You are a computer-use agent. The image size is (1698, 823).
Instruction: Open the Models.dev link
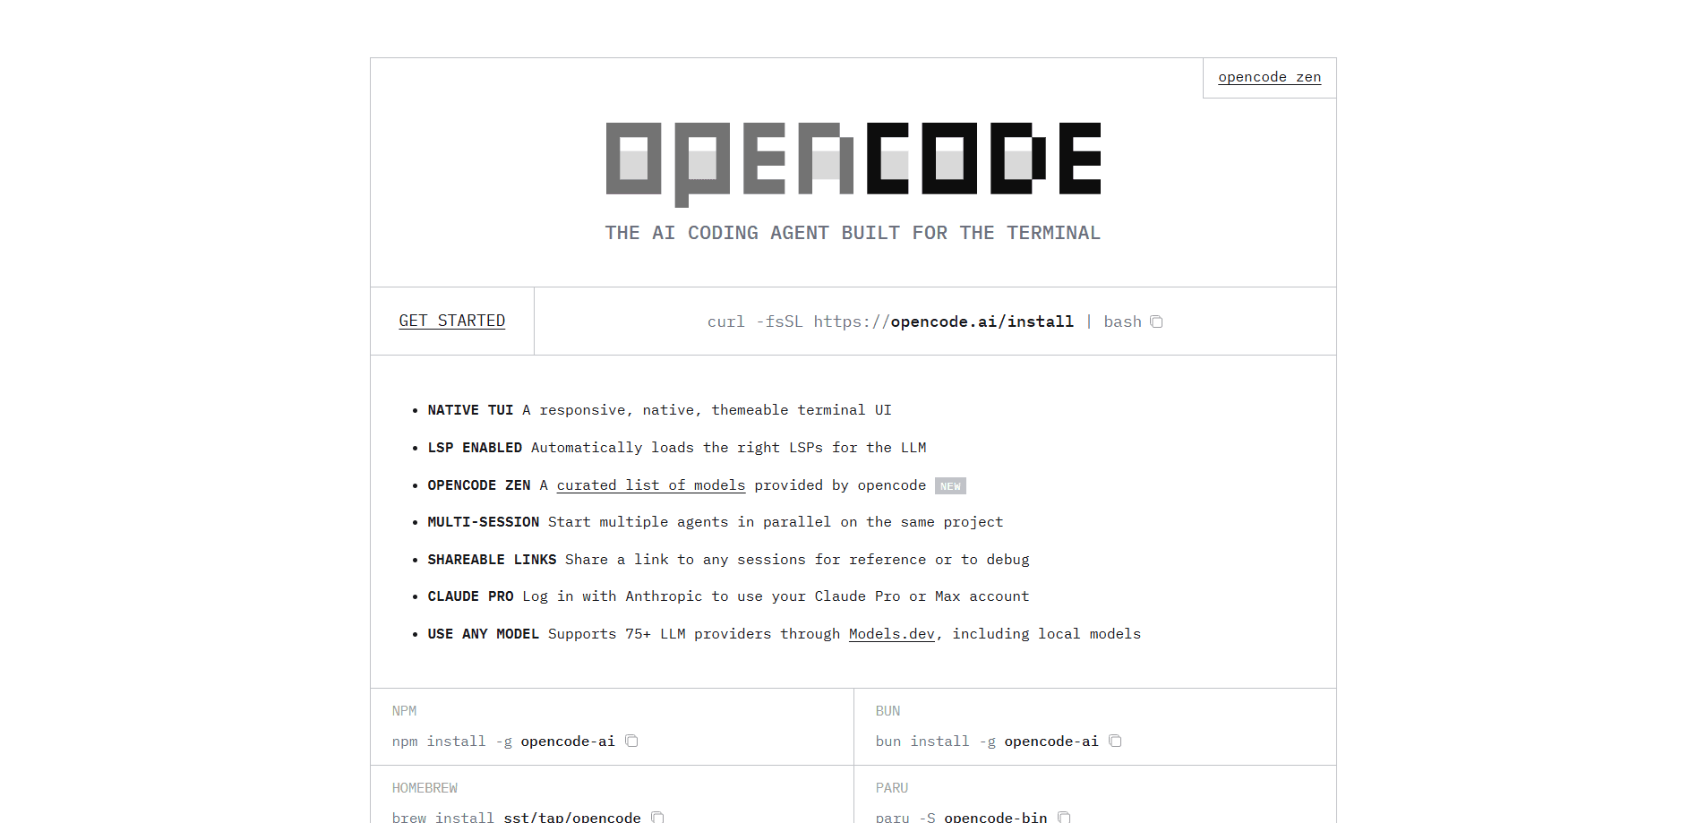click(892, 634)
